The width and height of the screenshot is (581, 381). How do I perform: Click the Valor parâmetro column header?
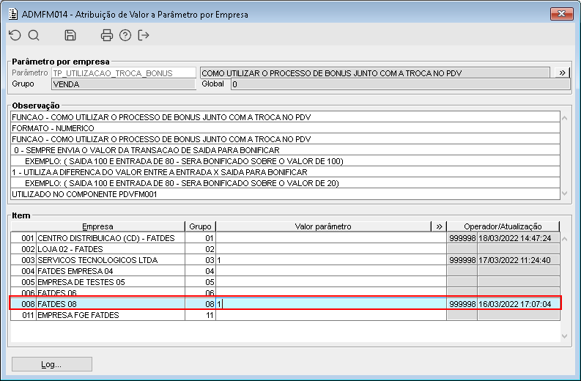click(x=323, y=226)
